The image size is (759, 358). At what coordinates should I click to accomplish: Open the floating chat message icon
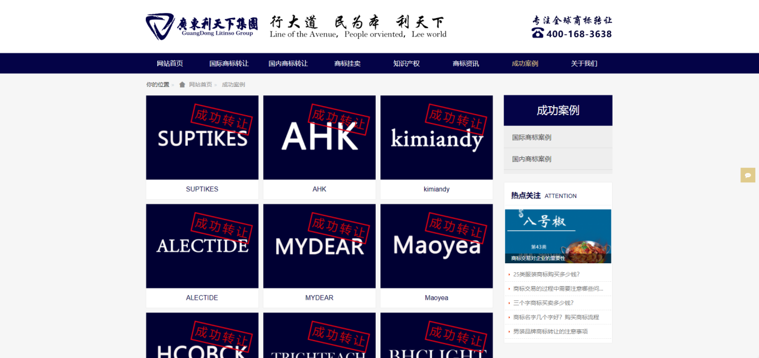(748, 175)
